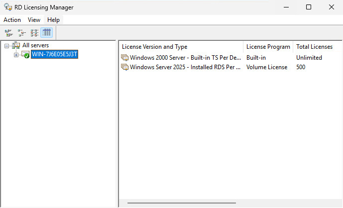Select All servers in the tree
The width and height of the screenshot is (343, 208).
click(x=35, y=45)
